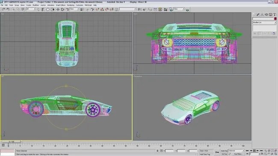Open the Group menu
Image resolution: width=278 pixels, height=156 pixels.
click(x=17, y=5)
